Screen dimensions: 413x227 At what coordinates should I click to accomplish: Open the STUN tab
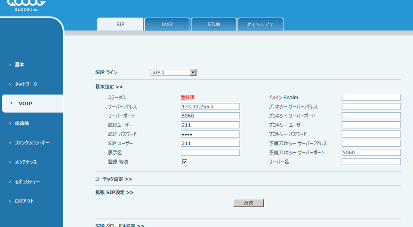click(214, 25)
